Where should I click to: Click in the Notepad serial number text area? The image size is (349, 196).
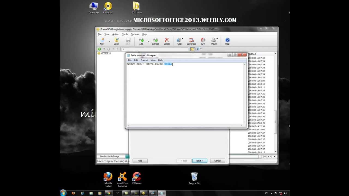[x=185, y=93]
